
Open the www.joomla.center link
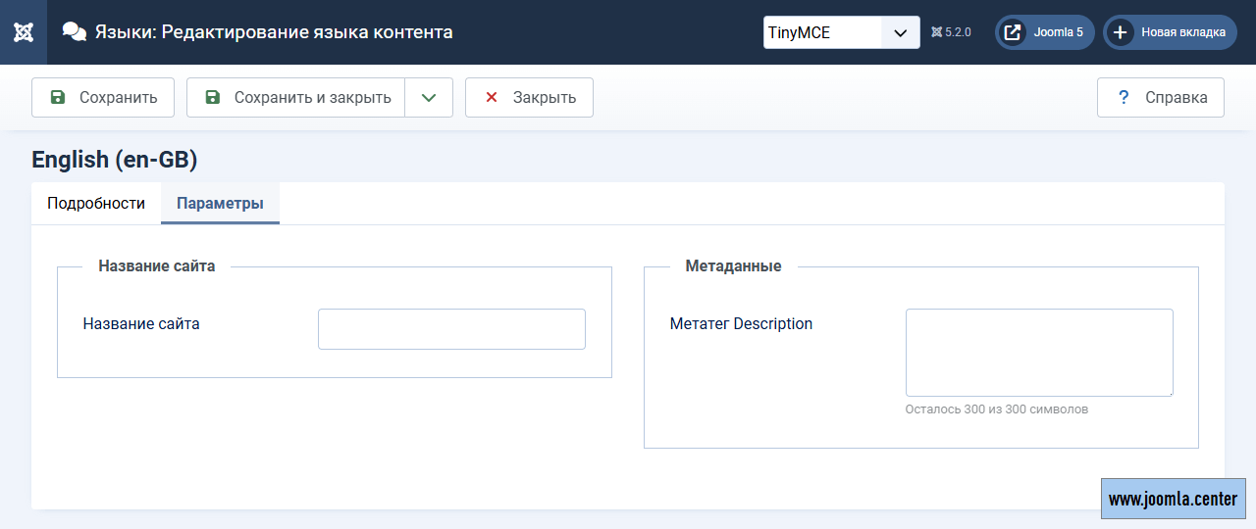tap(1173, 499)
